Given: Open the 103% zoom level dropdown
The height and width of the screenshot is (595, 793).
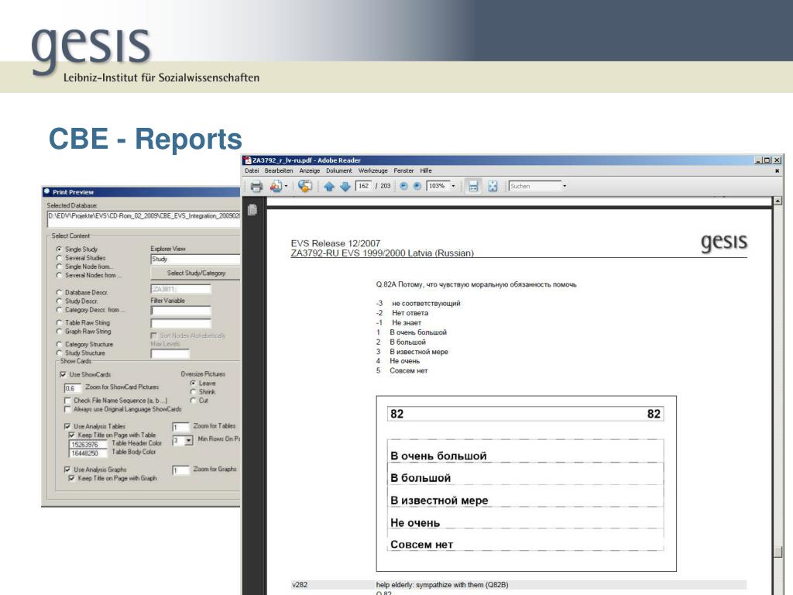Looking at the screenshot, I should tap(453, 186).
